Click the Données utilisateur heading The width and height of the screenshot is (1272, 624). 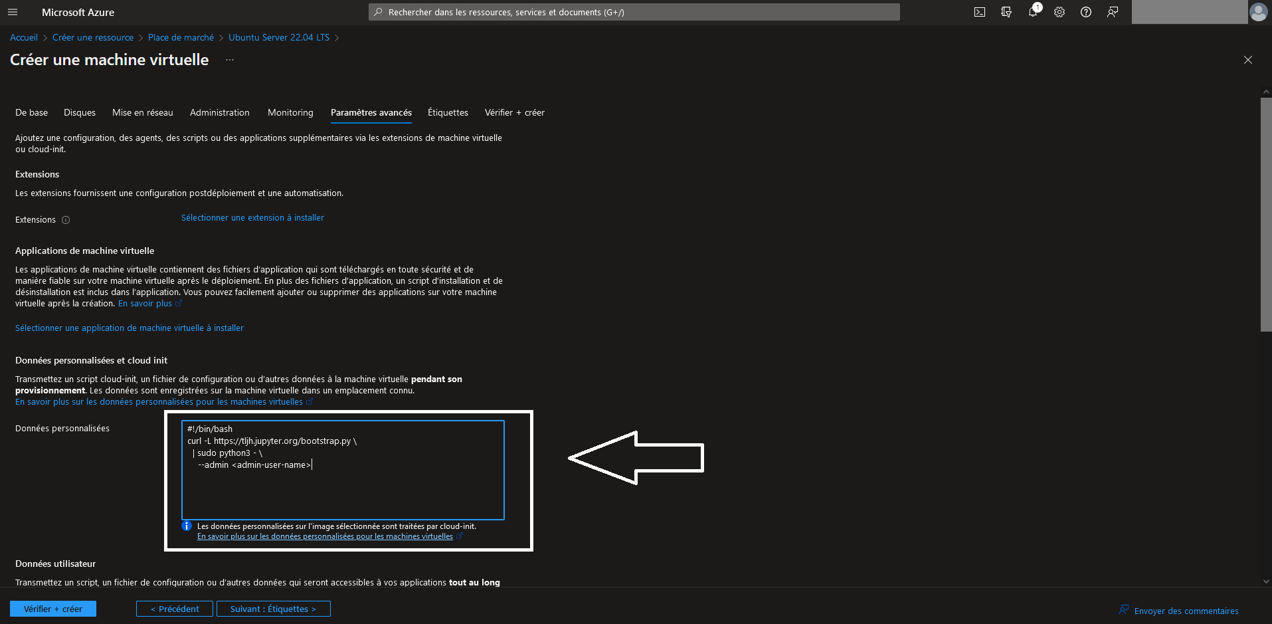(55, 564)
